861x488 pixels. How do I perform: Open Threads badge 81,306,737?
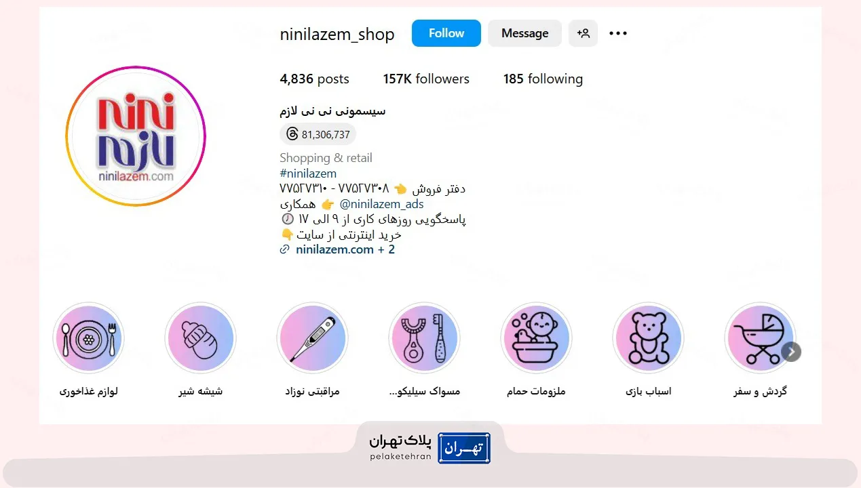318,134
